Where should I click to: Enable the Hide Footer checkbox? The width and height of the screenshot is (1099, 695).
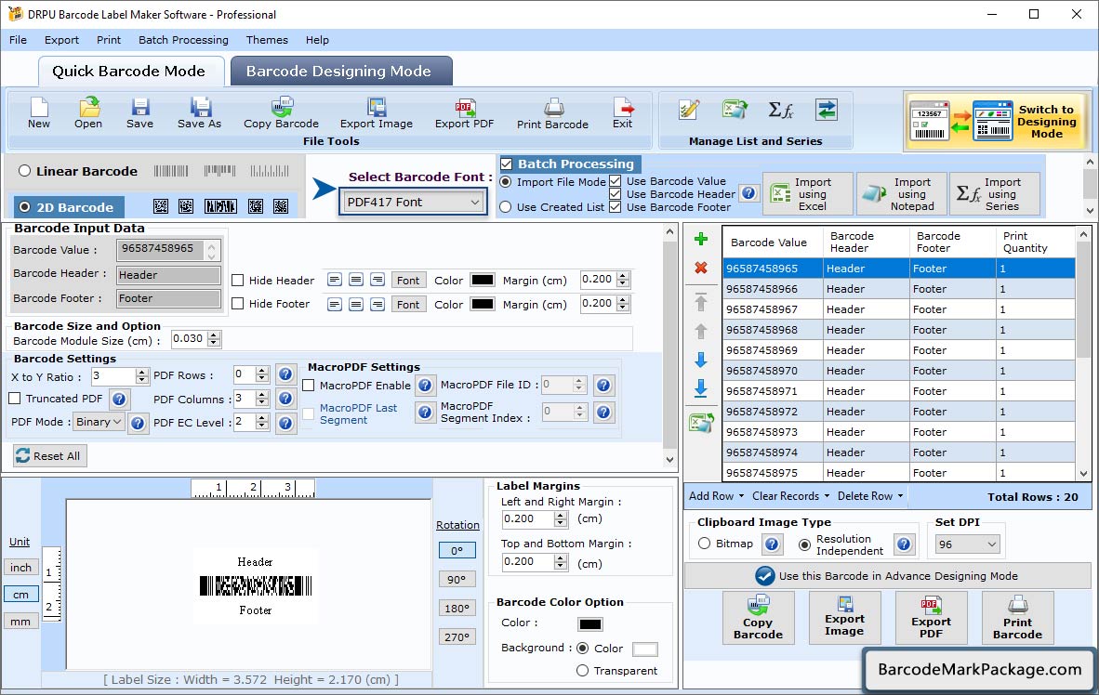coord(238,303)
